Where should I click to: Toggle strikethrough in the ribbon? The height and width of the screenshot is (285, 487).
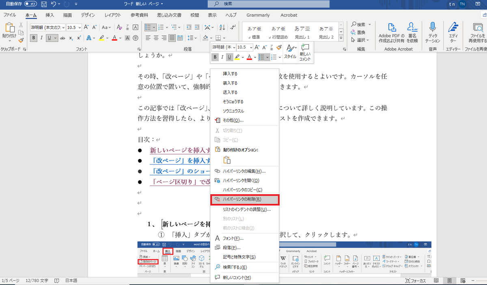(x=62, y=38)
